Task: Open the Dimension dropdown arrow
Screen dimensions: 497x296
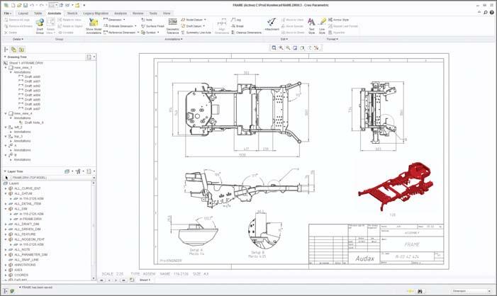Action: 124,20
